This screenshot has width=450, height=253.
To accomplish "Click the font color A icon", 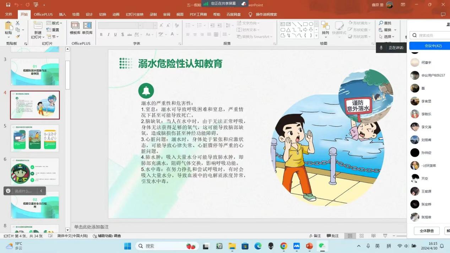I will coord(172,34).
